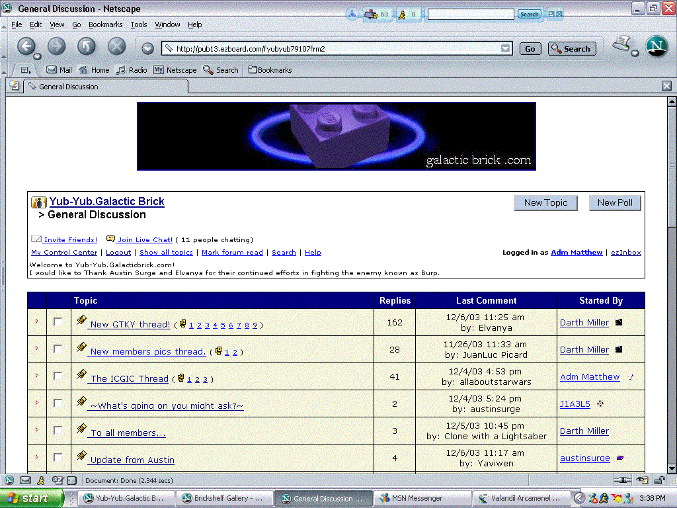677x508 pixels.
Task: Click the Print toolbar icon
Action: [621, 43]
